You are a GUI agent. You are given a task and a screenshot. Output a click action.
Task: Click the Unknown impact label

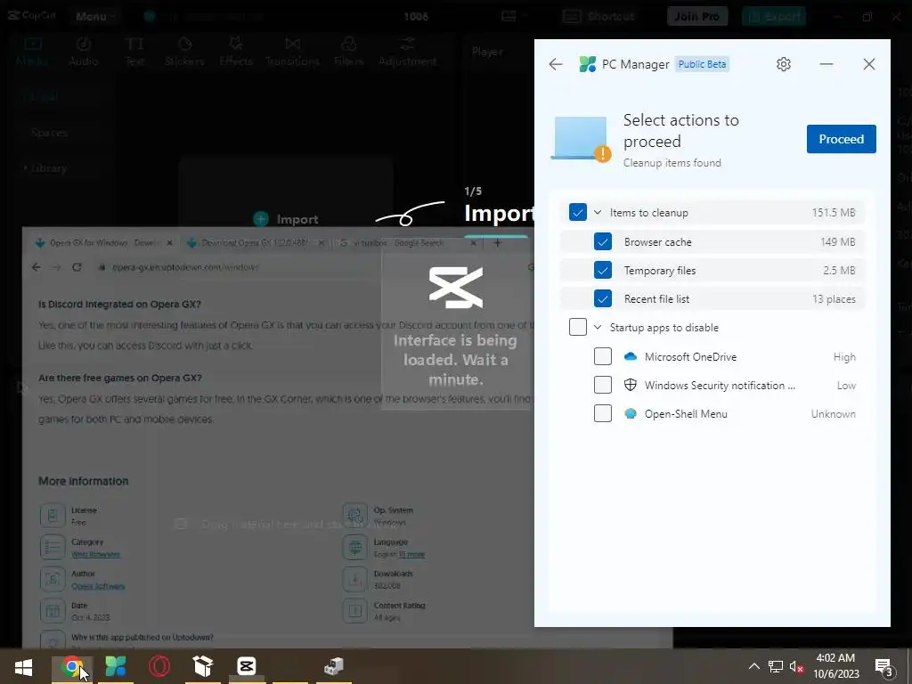tap(833, 413)
